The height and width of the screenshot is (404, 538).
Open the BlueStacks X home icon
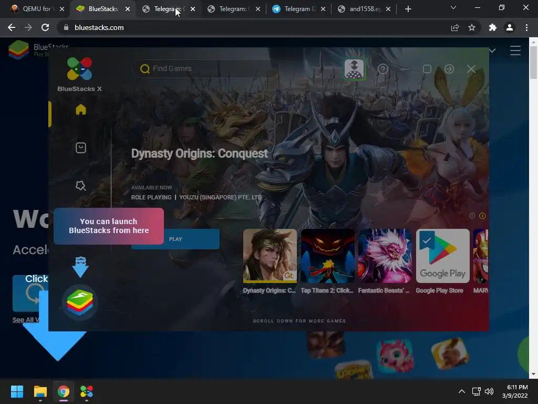pyautogui.click(x=80, y=109)
